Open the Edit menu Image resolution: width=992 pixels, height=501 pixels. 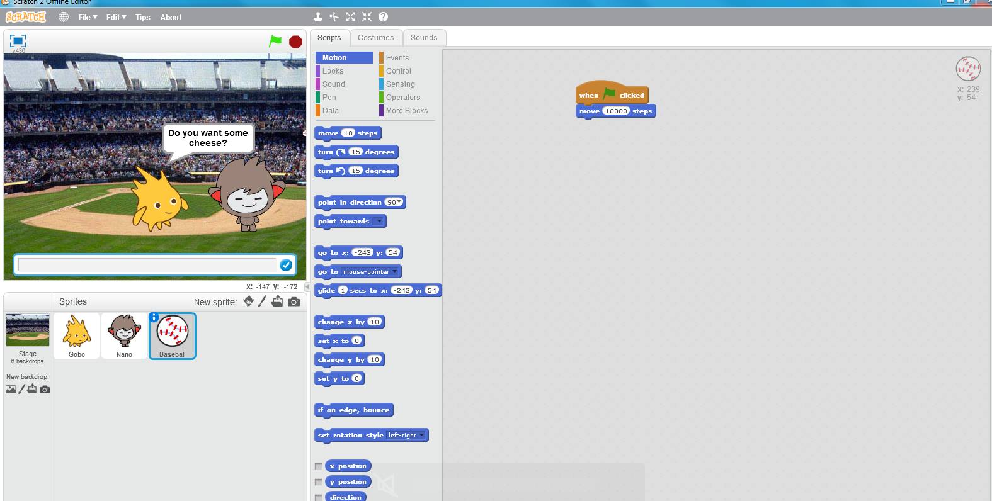pos(116,18)
